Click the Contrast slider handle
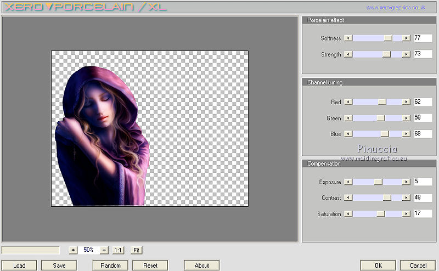The width and height of the screenshot is (439, 271). (x=386, y=198)
